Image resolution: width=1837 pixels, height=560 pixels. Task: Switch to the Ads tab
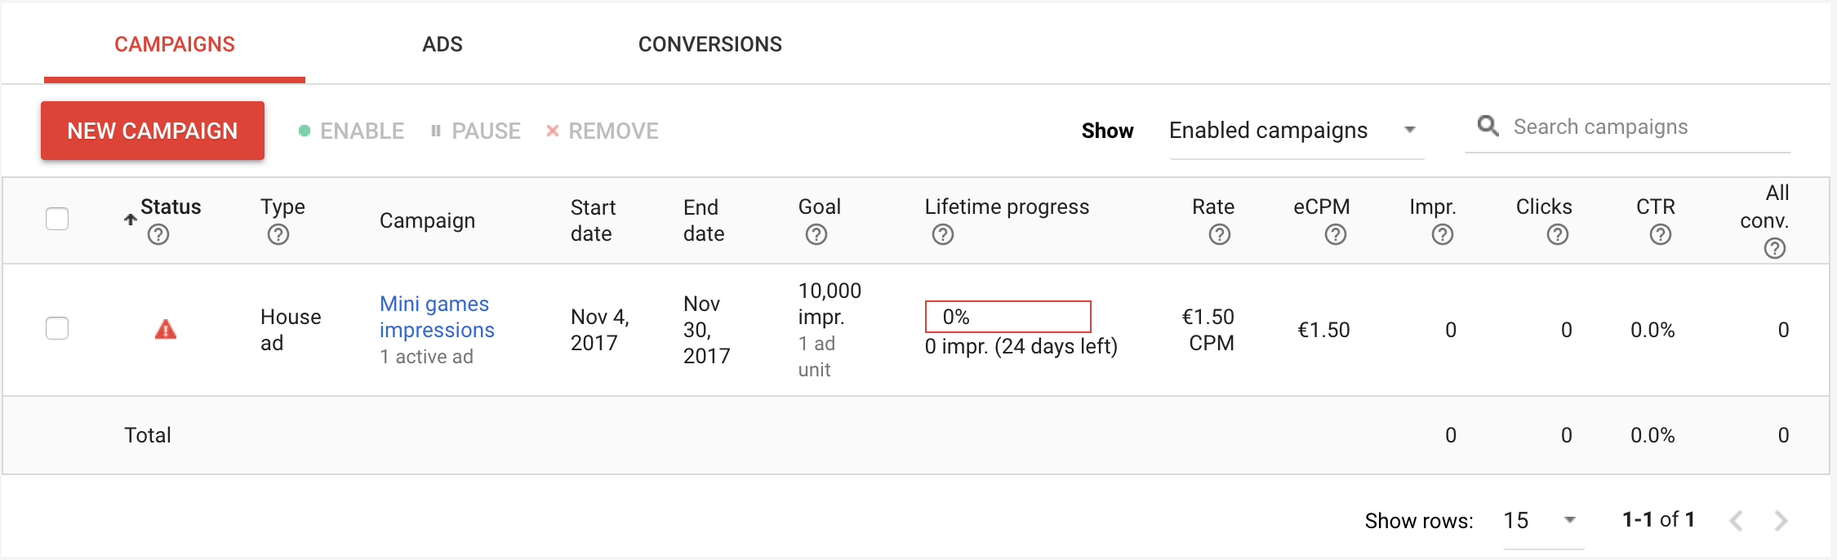pyautogui.click(x=443, y=44)
